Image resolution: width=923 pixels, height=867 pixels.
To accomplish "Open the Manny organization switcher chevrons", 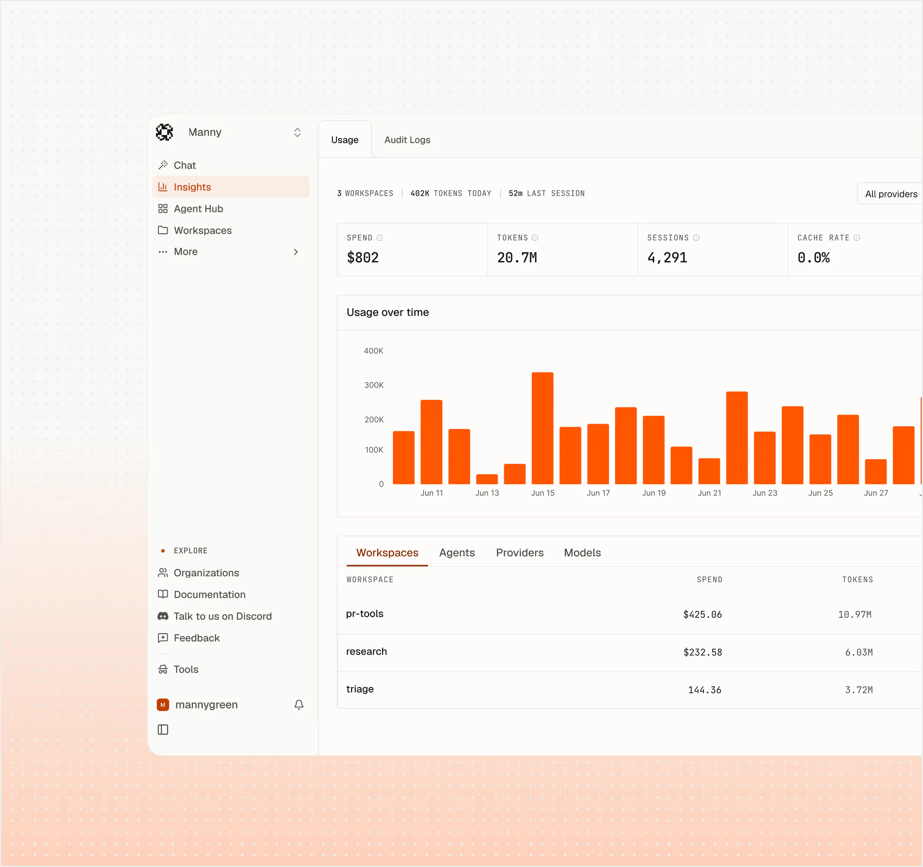I will coord(298,133).
